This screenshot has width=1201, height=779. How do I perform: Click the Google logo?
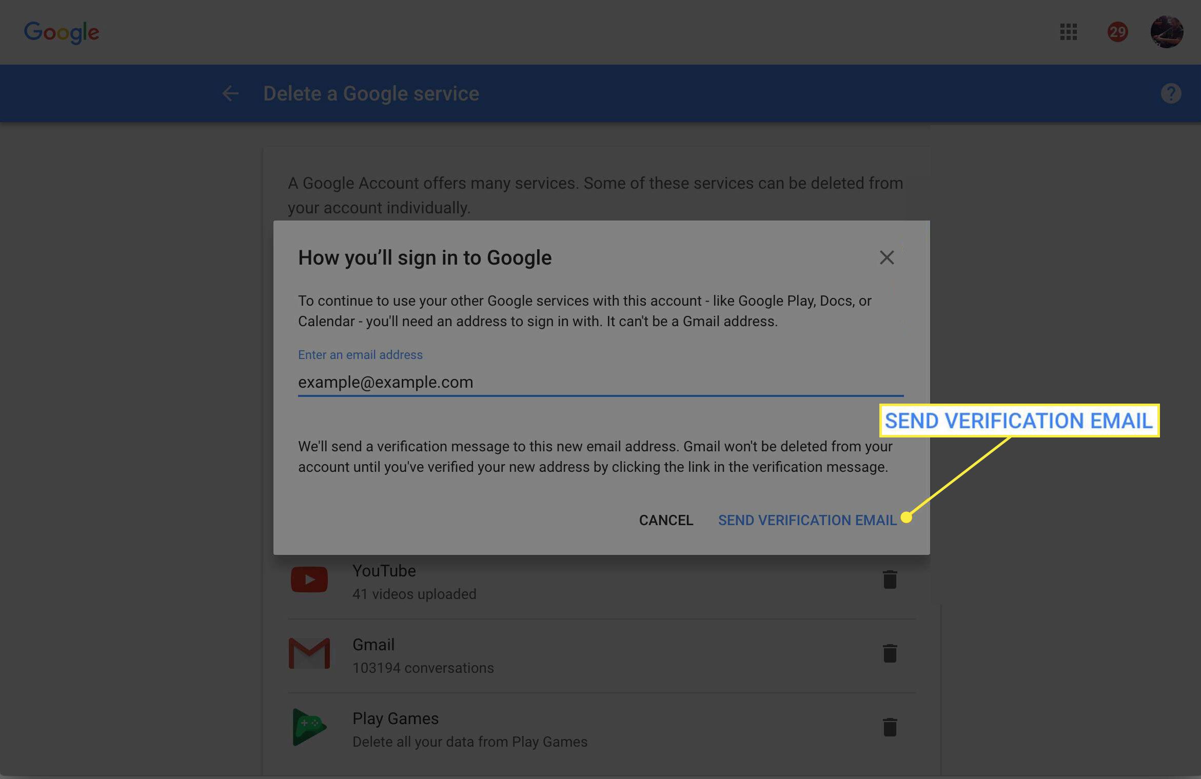tap(62, 32)
